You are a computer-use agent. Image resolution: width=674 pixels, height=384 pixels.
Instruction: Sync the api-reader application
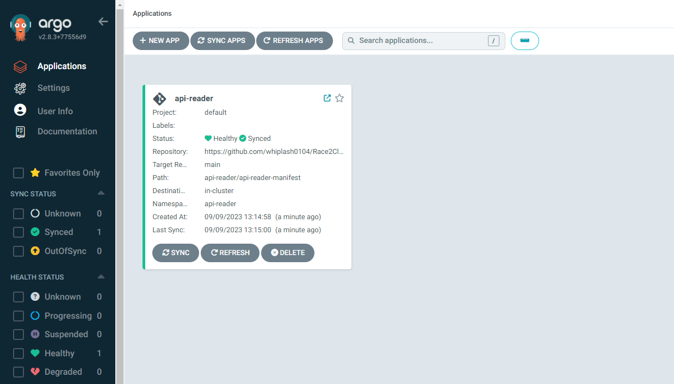175,252
